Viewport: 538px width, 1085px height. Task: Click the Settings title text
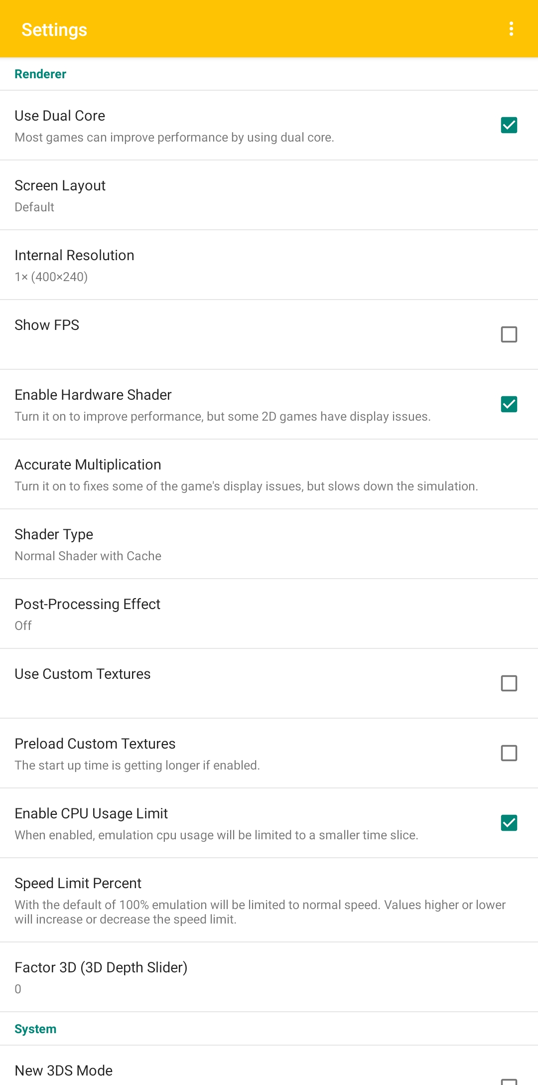click(x=54, y=29)
